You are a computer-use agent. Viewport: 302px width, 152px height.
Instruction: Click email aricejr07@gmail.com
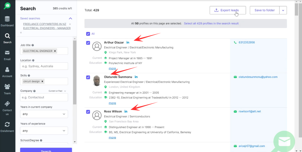pyautogui.click(x=251, y=146)
